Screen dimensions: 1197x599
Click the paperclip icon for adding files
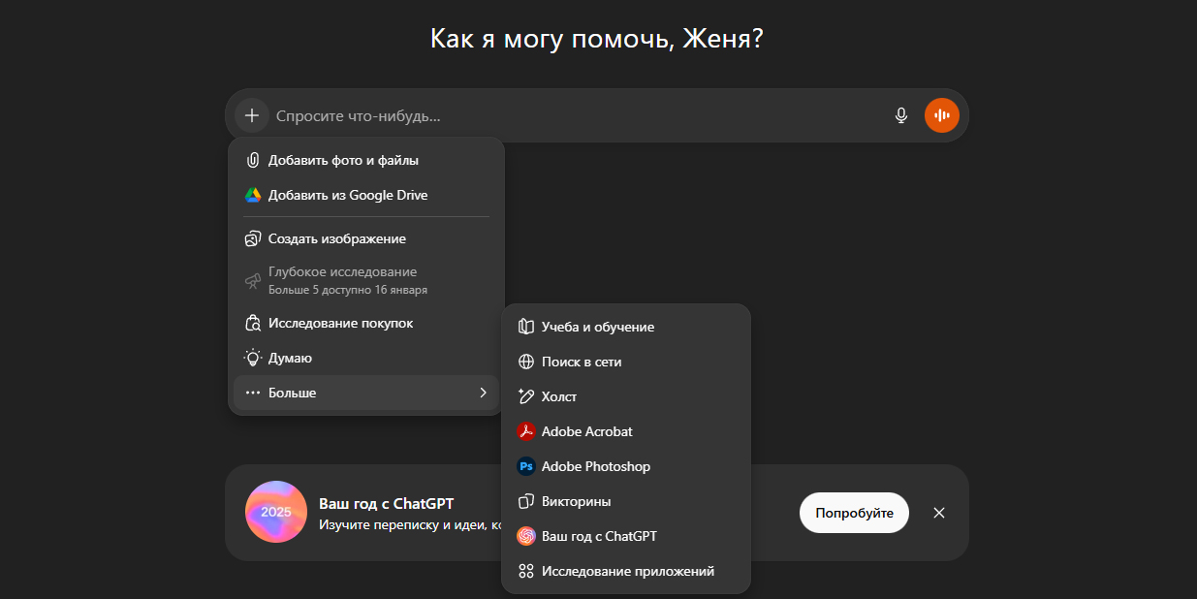pos(253,160)
